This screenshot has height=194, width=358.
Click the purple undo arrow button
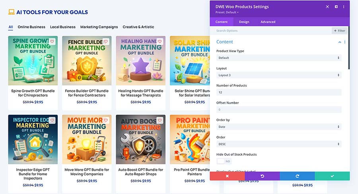(x=262, y=176)
